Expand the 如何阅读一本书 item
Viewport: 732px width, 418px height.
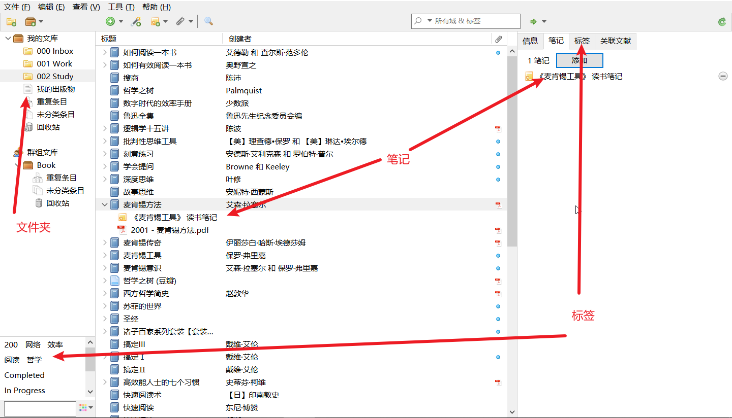[105, 52]
